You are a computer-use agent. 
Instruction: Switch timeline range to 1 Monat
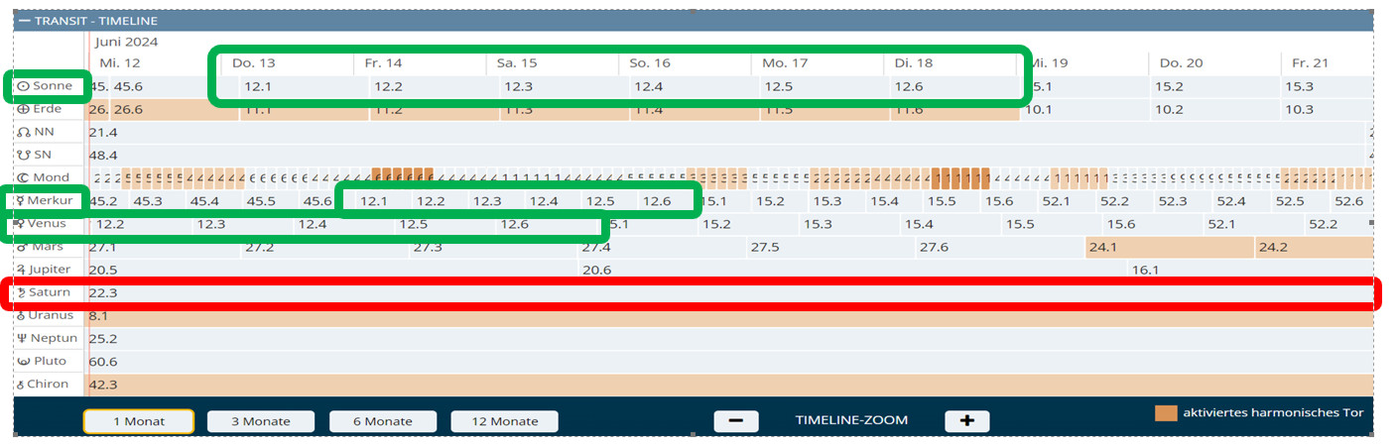coord(138,421)
